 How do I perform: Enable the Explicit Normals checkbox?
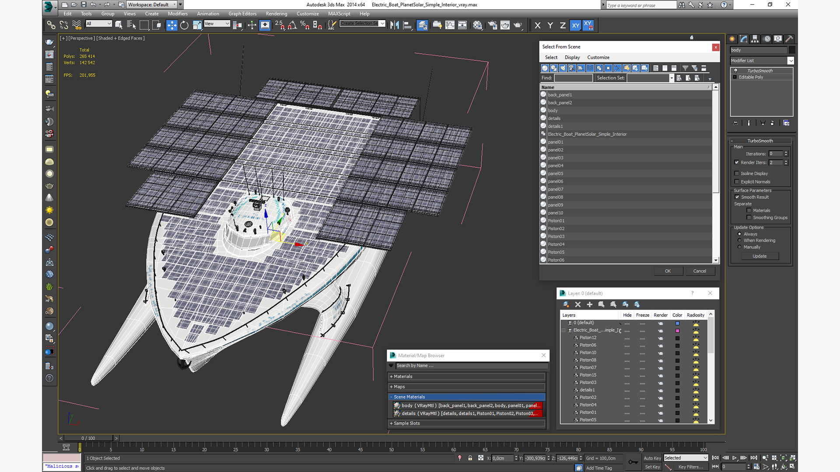pyautogui.click(x=737, y=182)
